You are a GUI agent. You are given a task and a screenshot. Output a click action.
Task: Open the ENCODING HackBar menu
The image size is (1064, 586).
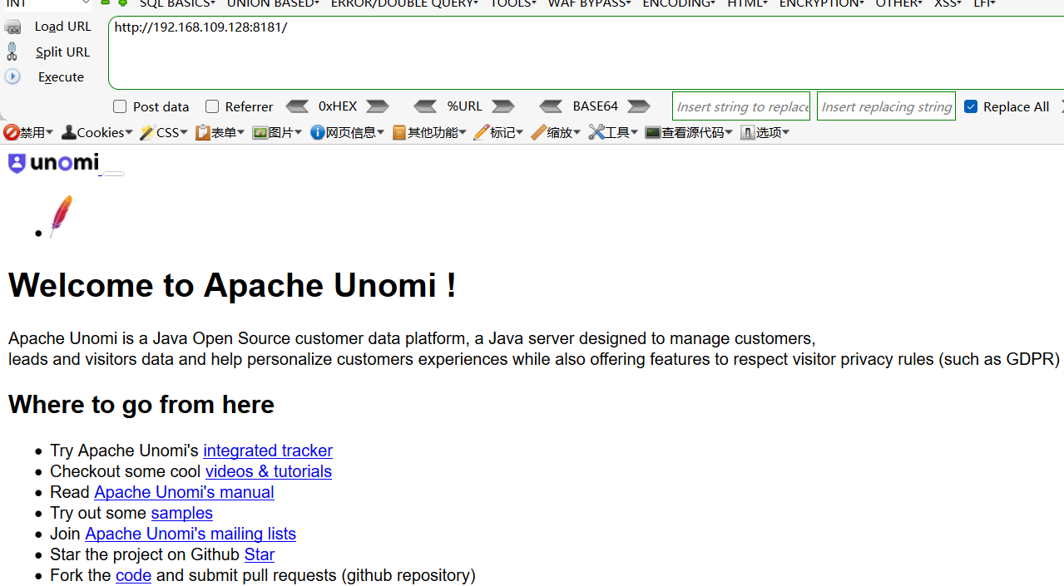point(679,4)
